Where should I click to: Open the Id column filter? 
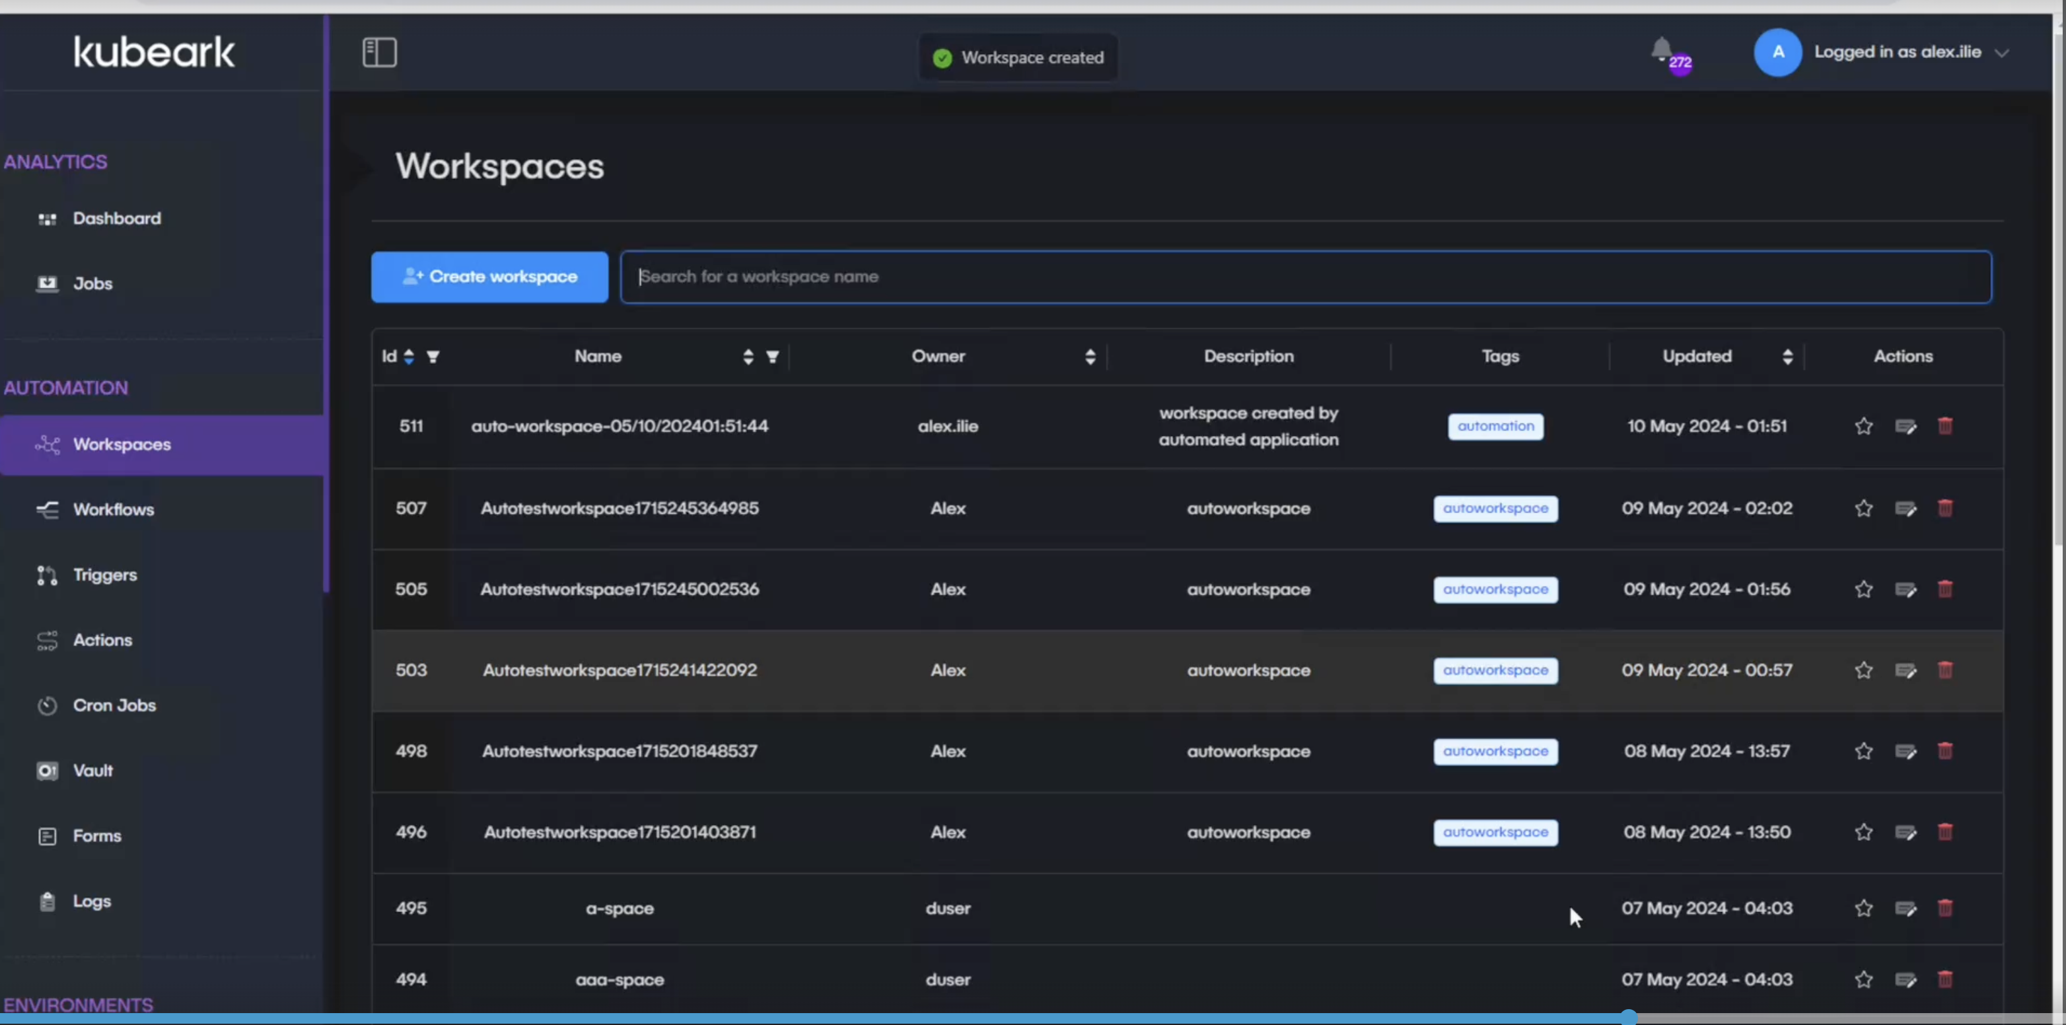[x=433, y=357]
